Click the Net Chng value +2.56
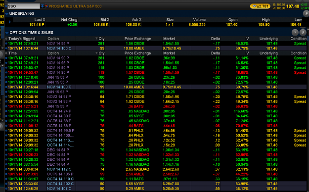This screenshot has height=192, width=309. (x=72, y=25)
